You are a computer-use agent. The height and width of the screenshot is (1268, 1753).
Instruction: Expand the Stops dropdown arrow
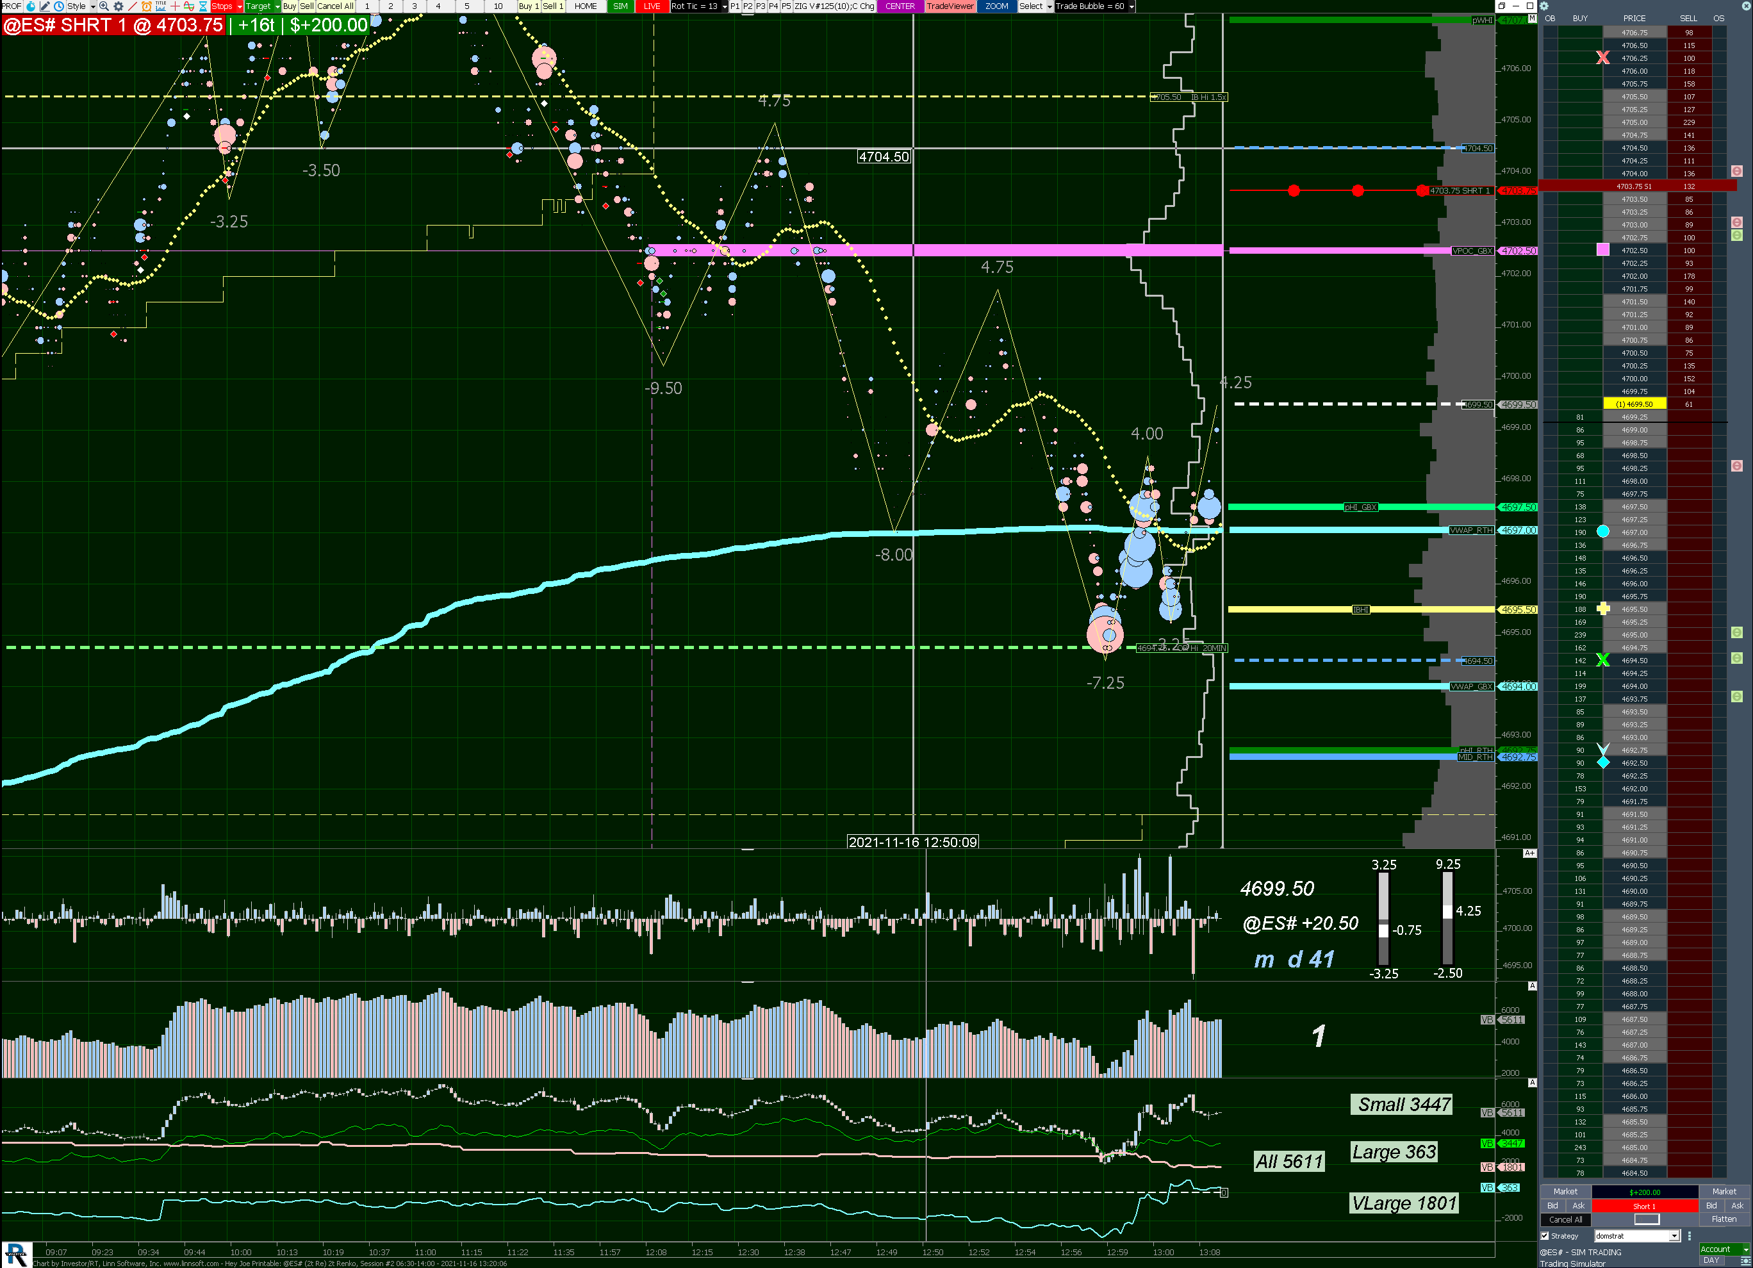click(x=239, y=6)
